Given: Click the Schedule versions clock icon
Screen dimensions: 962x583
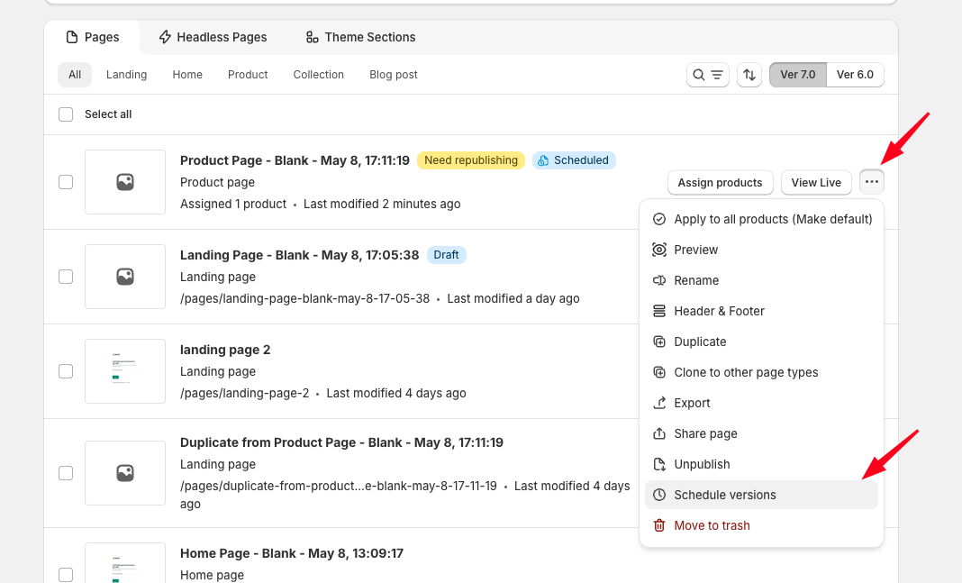Looking at the screenshot, I should [659, 496].
